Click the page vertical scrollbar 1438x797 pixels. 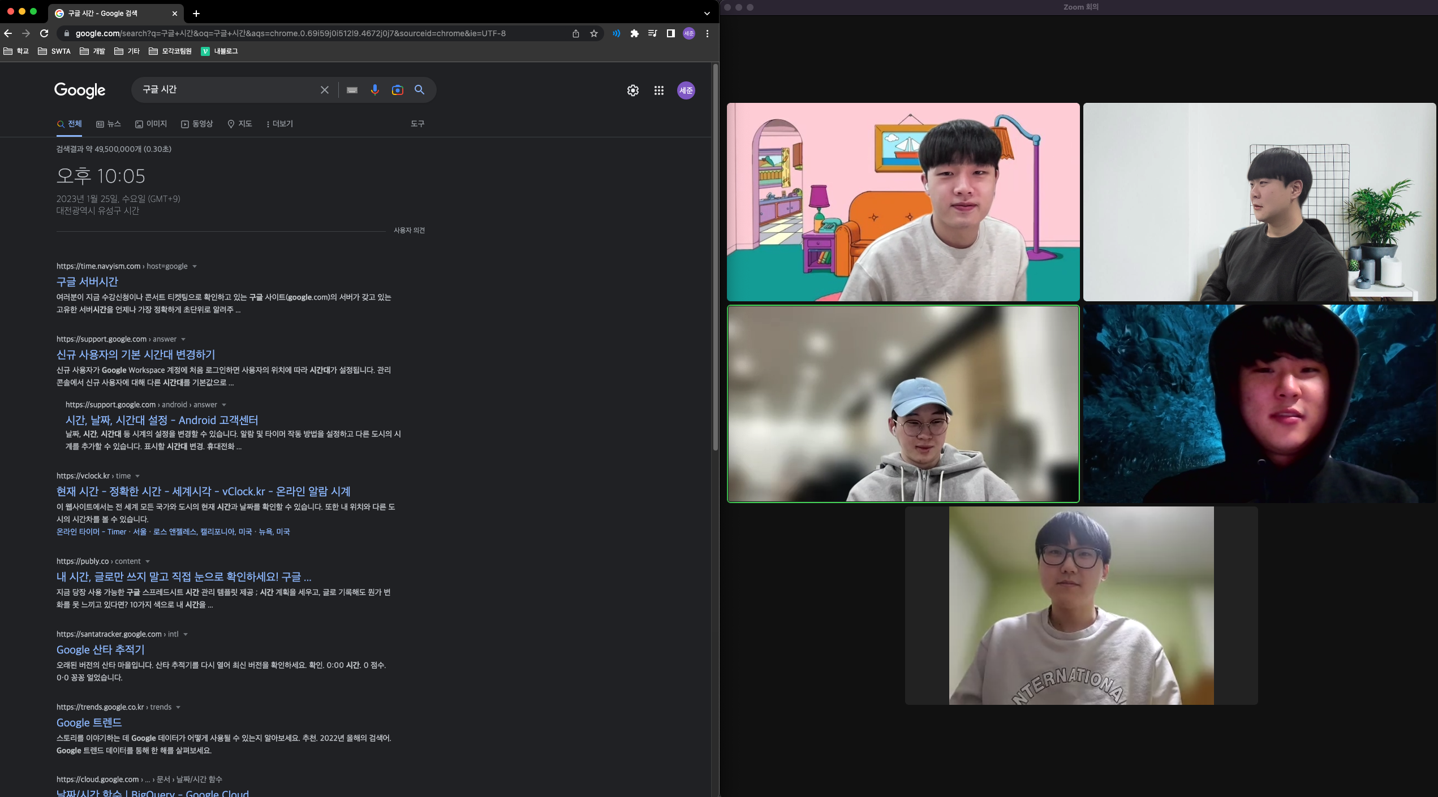(715, 257)
